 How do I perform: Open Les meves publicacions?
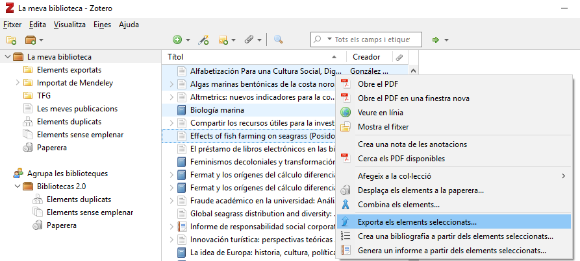[x=77, y=108]
